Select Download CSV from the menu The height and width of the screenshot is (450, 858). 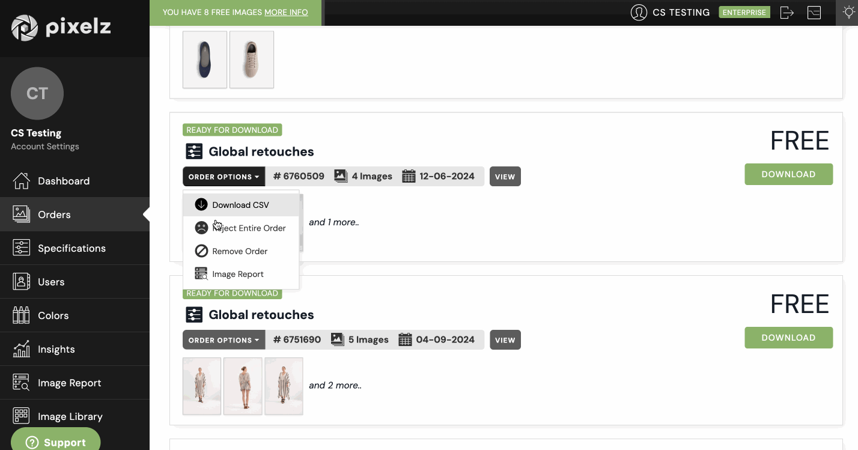pos(240,205)
